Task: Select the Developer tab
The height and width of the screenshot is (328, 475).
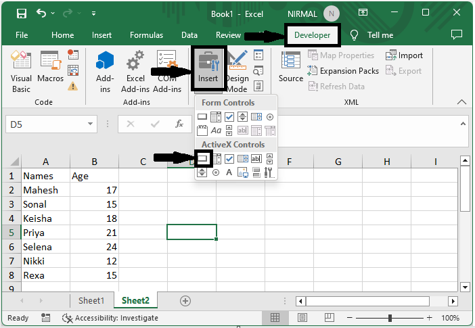Action: click(313, 35)
